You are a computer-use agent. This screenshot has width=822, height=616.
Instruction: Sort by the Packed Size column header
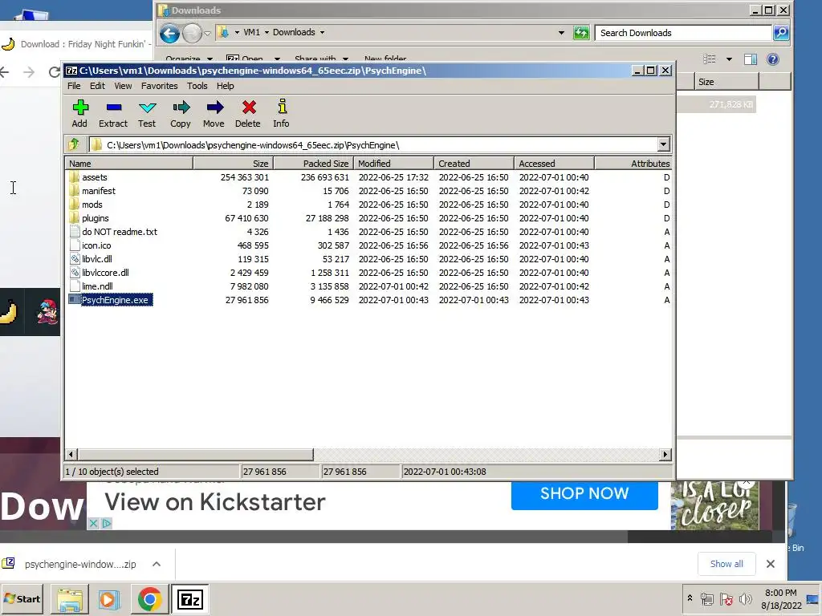coord(313,164)
